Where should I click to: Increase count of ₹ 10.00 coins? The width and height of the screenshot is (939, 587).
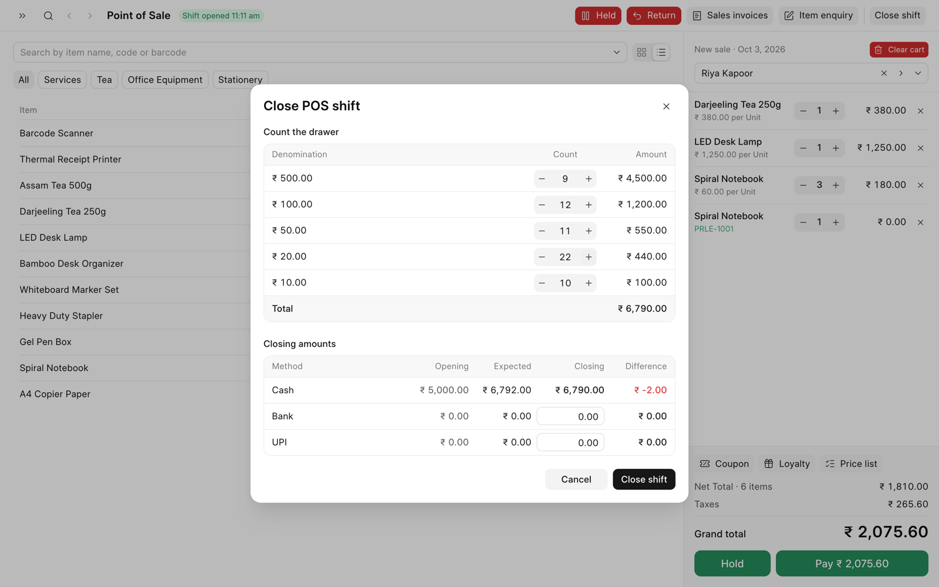point(588,283)
